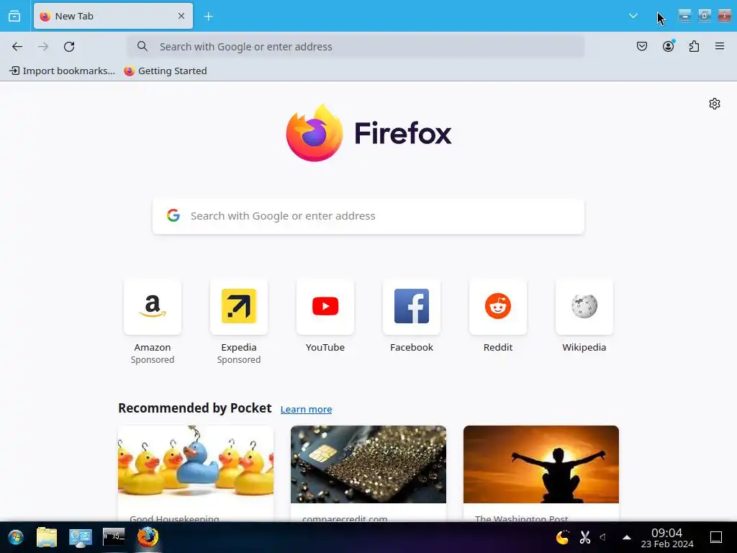Viewport: 737px width, 553px height.
Task: Open the volume tray icon
Action: click(603, 537)
